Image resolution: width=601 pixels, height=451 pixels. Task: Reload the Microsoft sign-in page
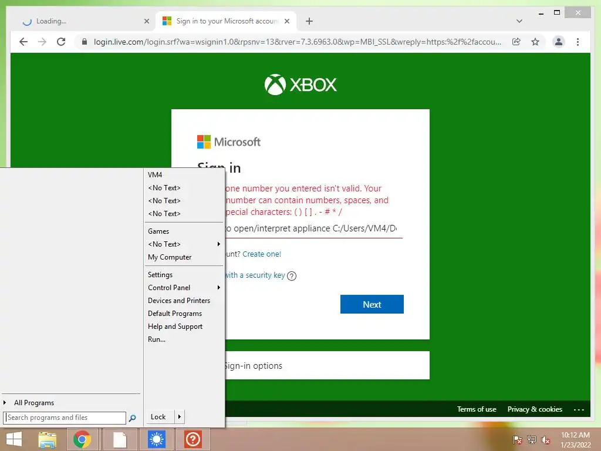tap(61, 42)
